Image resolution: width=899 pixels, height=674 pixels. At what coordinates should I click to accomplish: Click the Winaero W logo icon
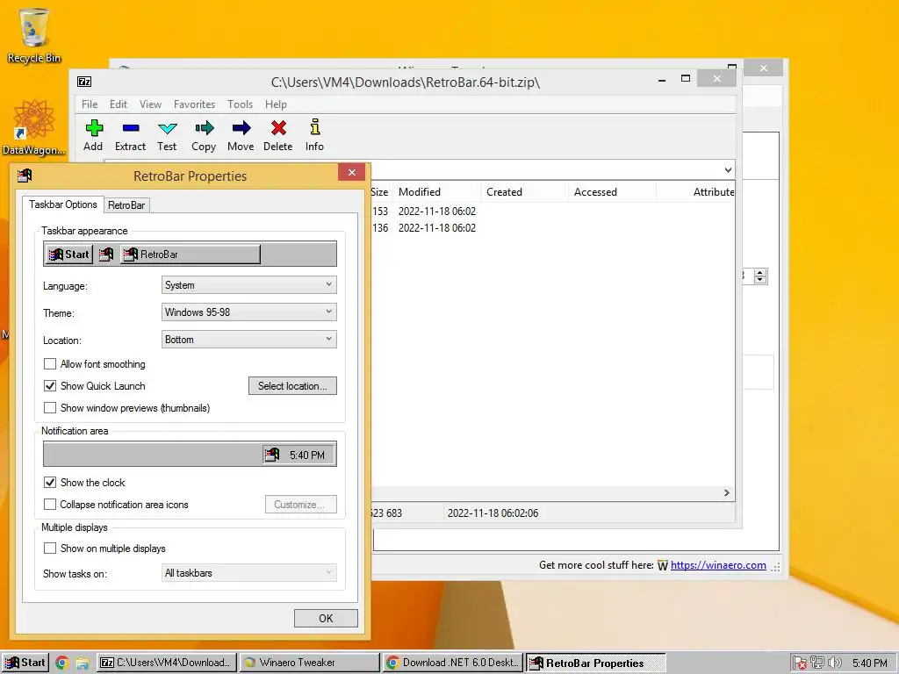coord(662,566)
